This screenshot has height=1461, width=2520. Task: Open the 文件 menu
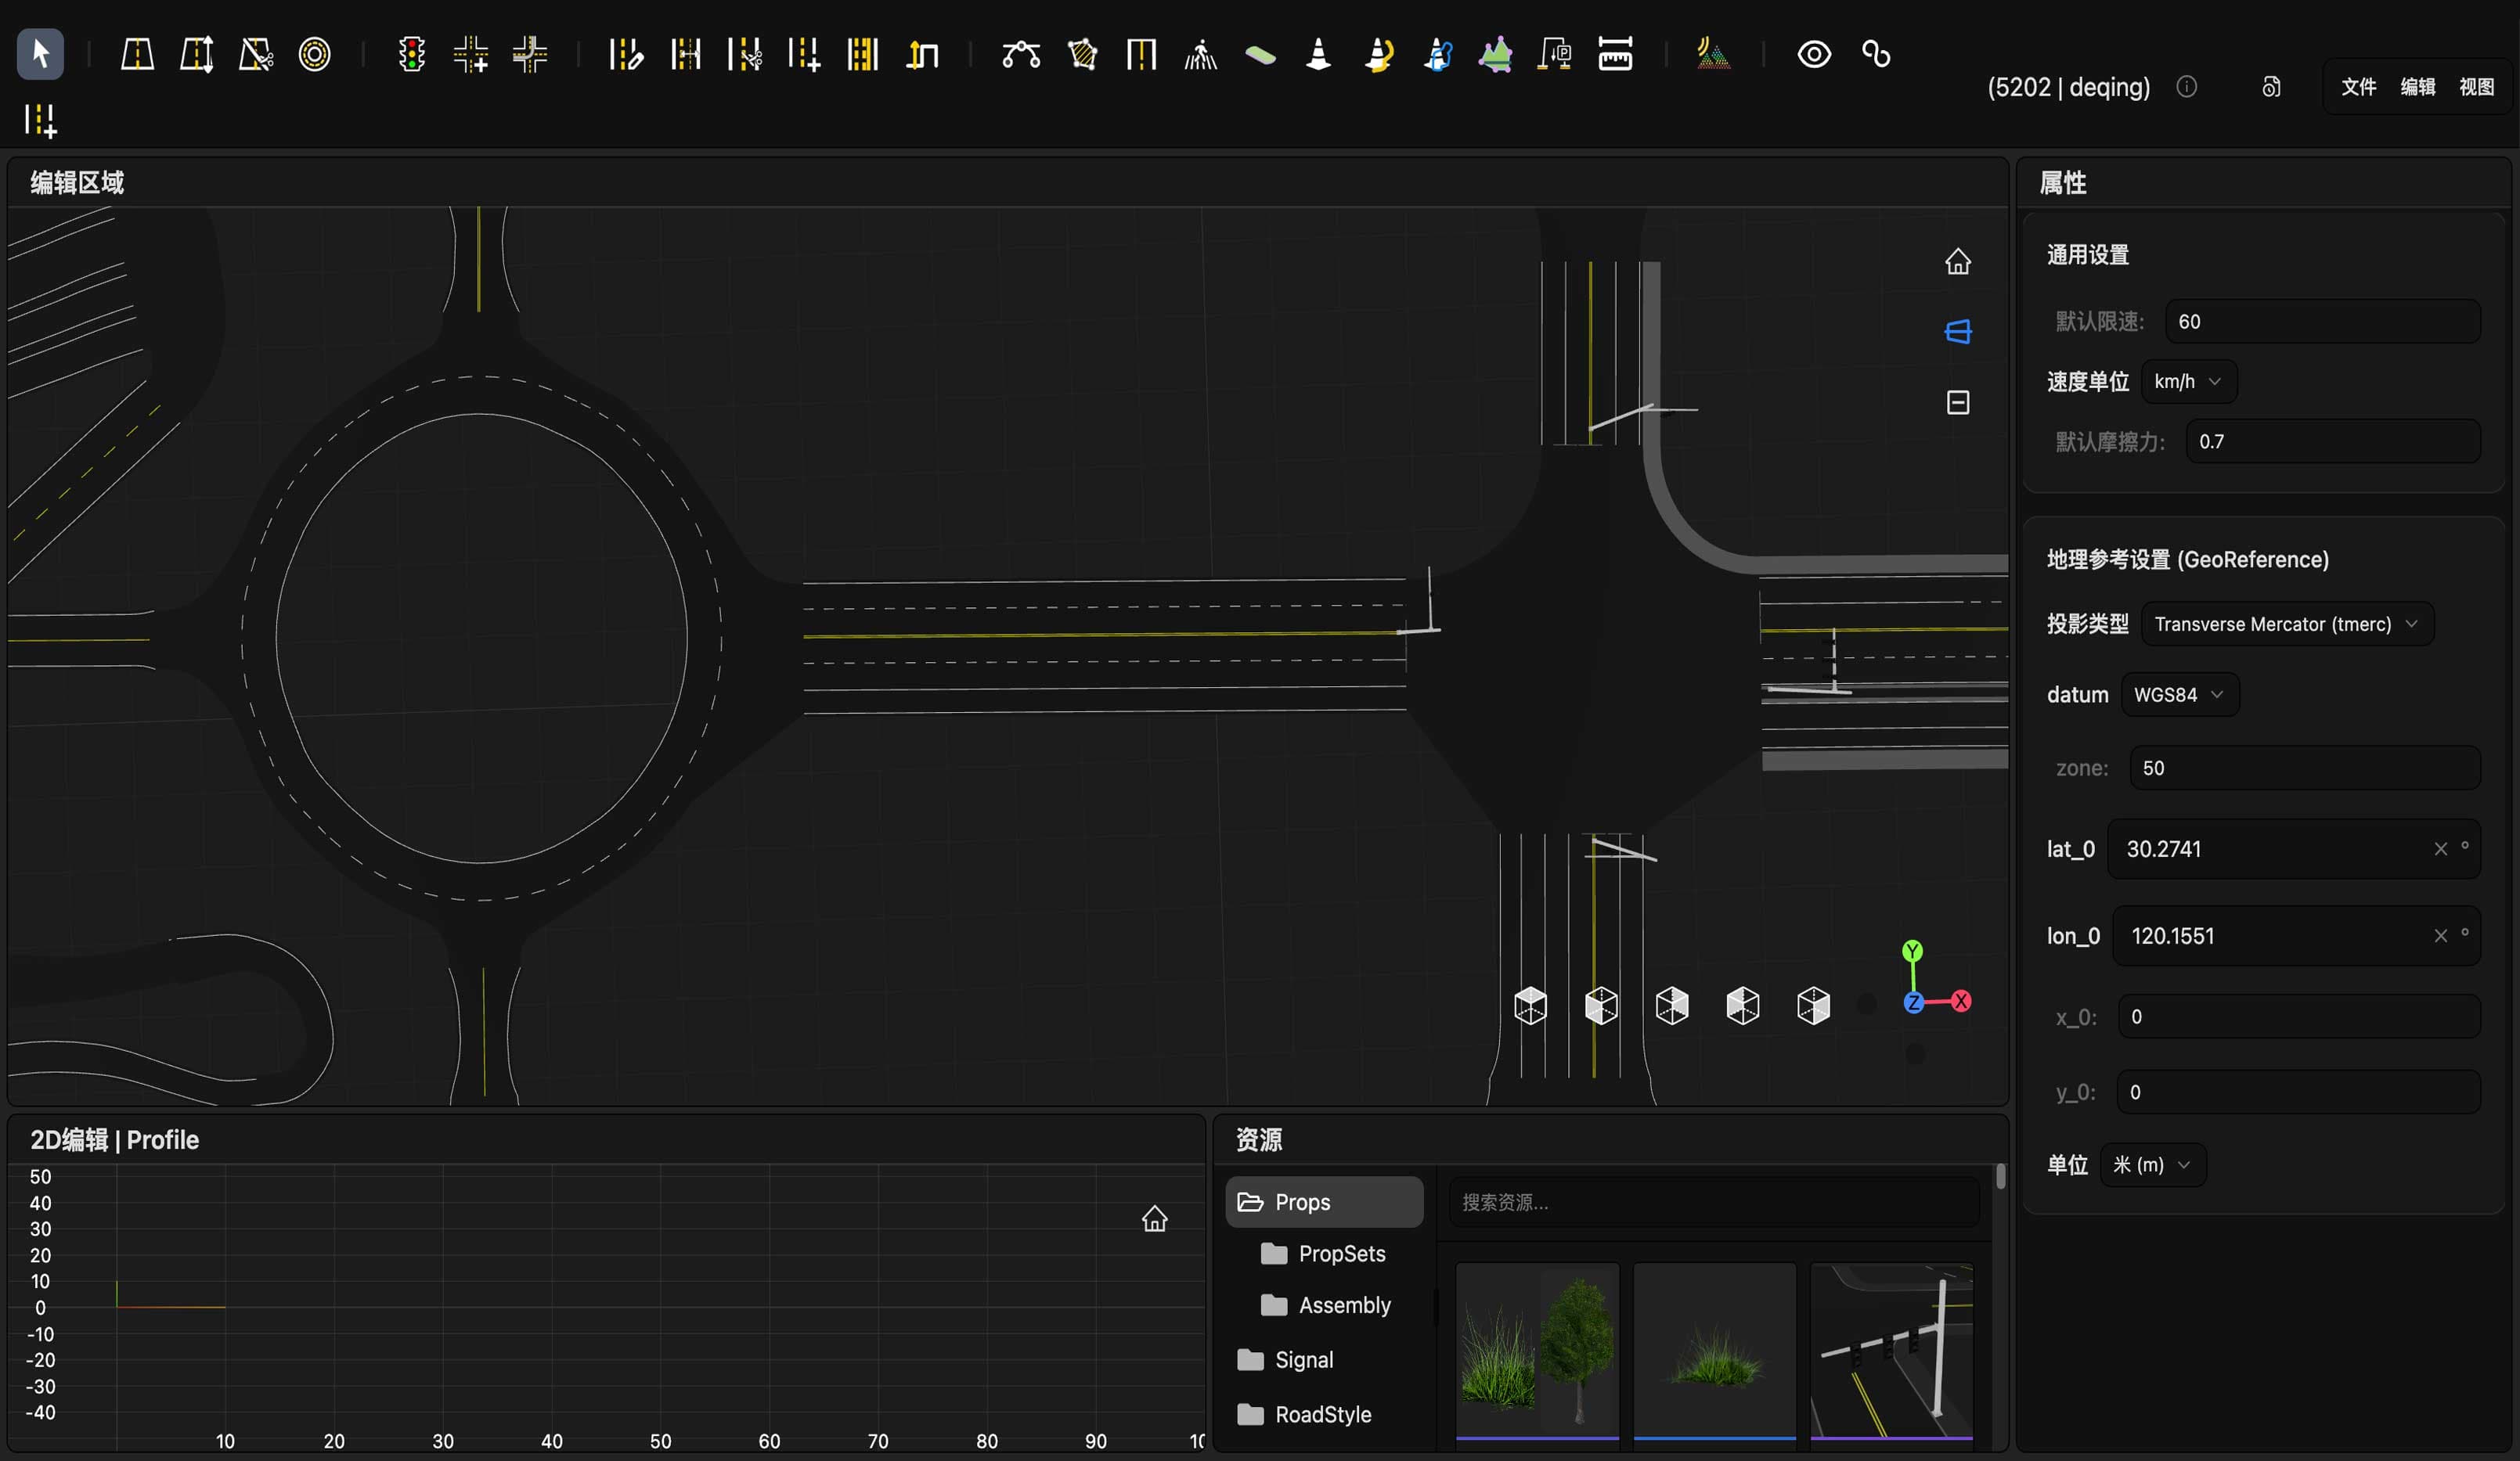(x=2358, y=87)
